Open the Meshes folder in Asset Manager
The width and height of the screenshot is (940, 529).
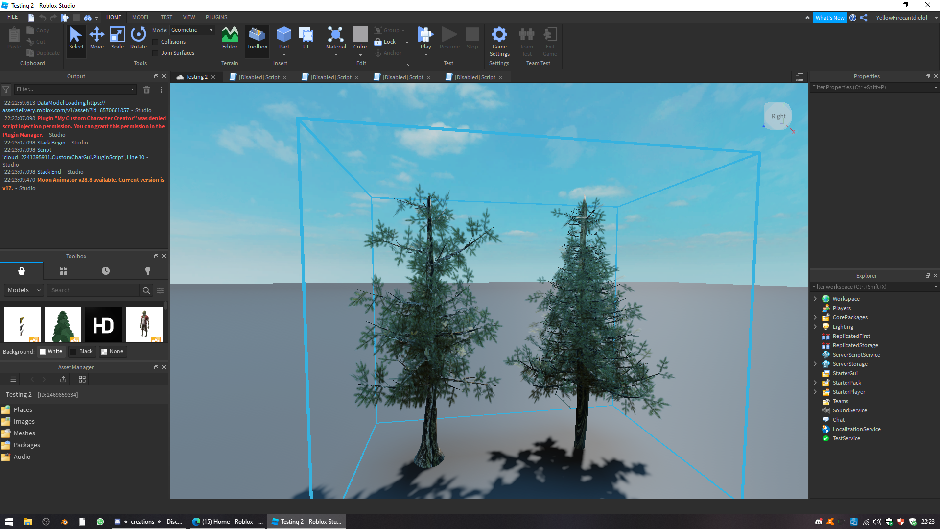[x=24, y=433]
